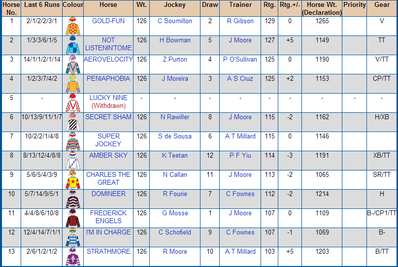Open trainer C Fownes in I'M IN CHARGE row

pyautogui.click(x=240, y=232)
